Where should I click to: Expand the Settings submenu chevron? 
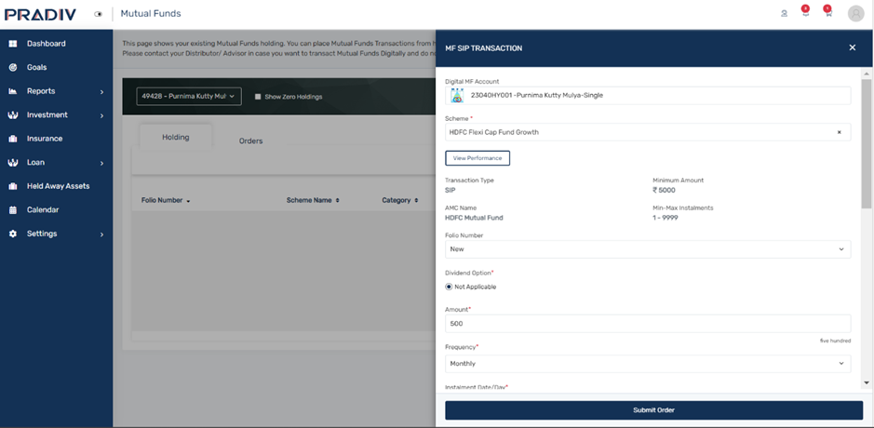click(102, 234)
